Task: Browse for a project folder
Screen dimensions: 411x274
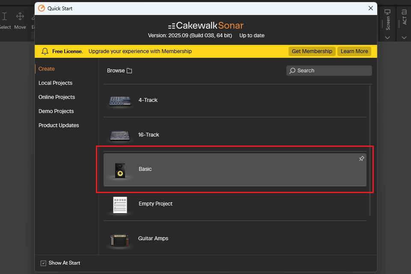Action: click(119, 71)
